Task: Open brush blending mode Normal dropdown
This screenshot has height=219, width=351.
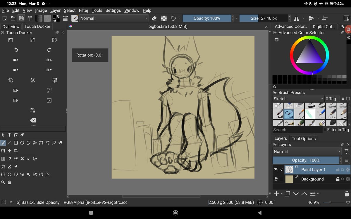Action: pos(114,18)
